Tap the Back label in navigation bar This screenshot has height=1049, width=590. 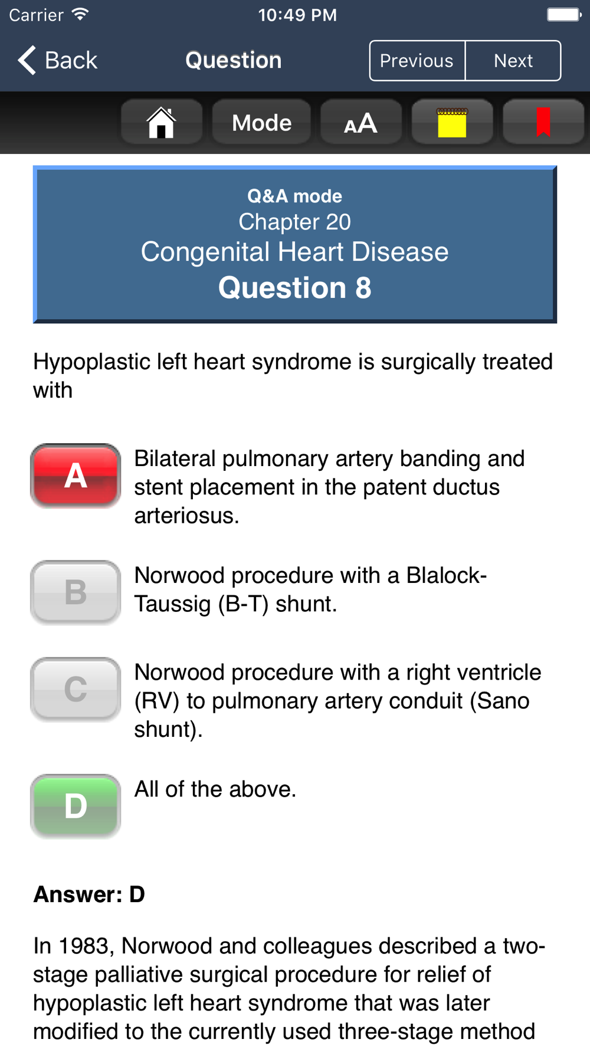click(71, 60)
